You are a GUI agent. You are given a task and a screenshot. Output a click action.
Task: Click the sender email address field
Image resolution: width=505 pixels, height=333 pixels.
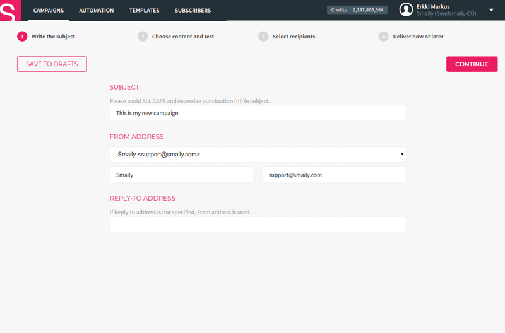tap(334, 175)
